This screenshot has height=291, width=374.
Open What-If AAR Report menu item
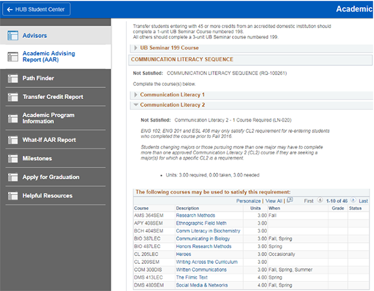coord(49,140)
